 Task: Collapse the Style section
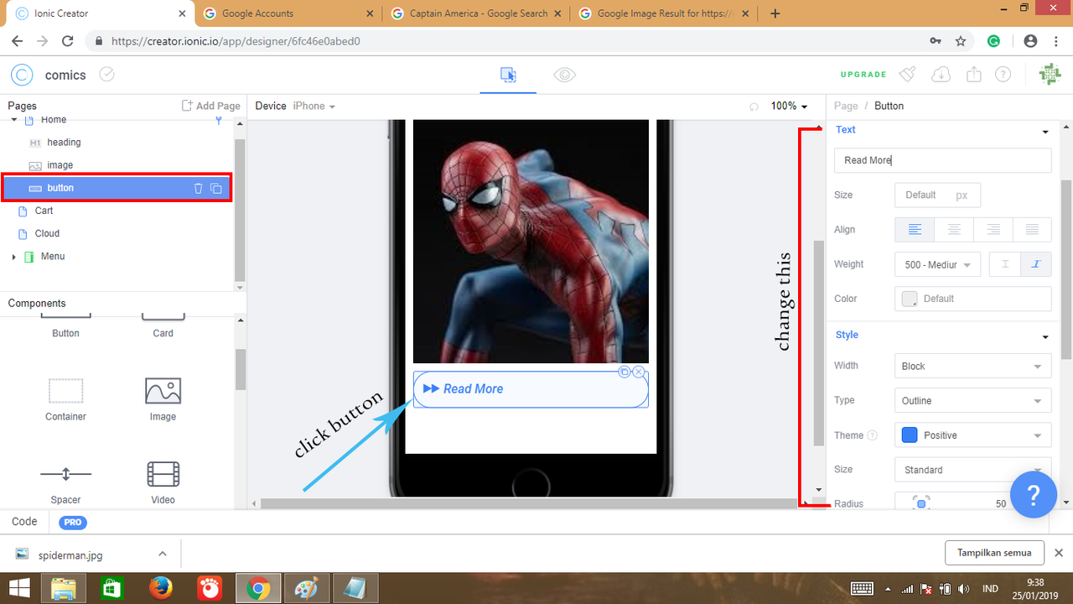(1045, 336)
